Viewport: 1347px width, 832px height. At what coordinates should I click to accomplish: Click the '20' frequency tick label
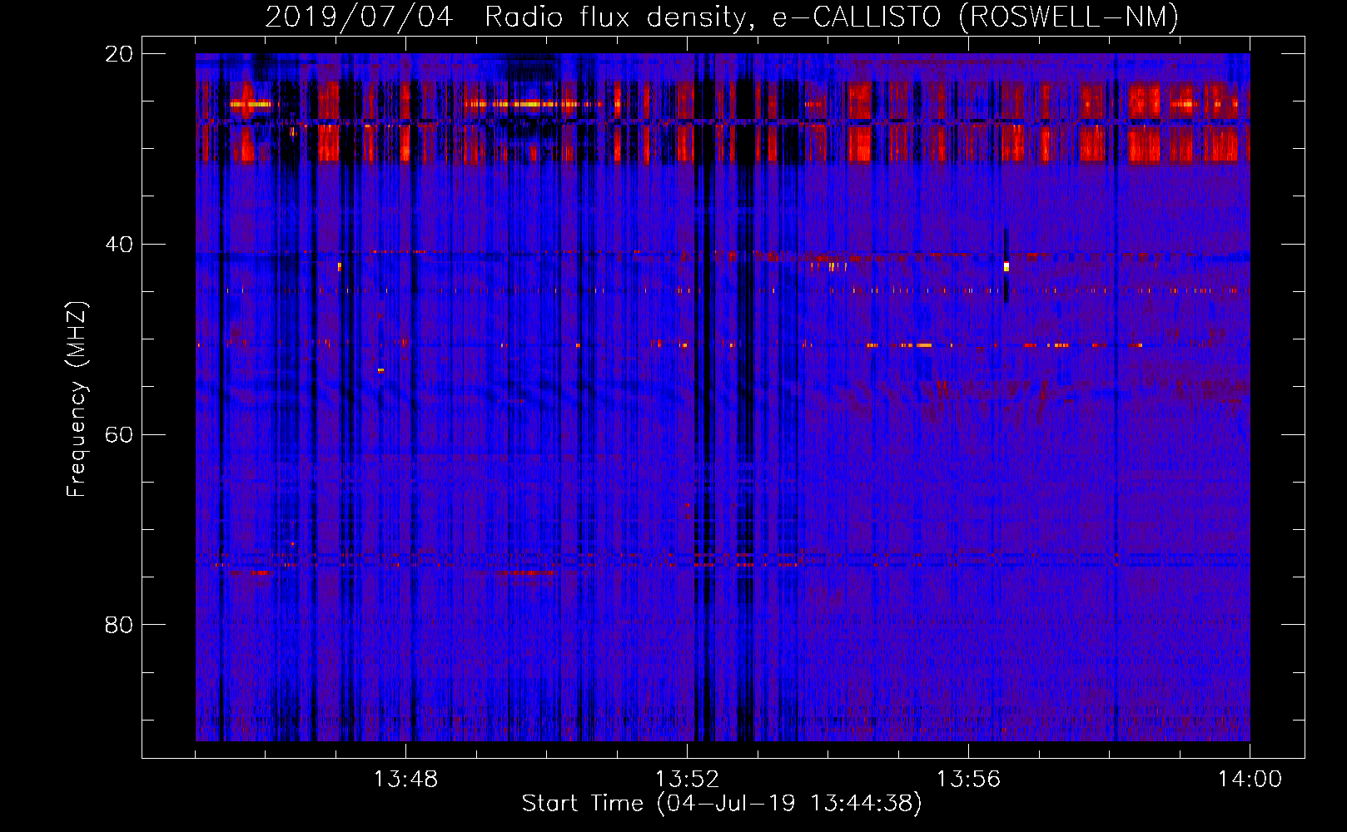click(118, 54)
